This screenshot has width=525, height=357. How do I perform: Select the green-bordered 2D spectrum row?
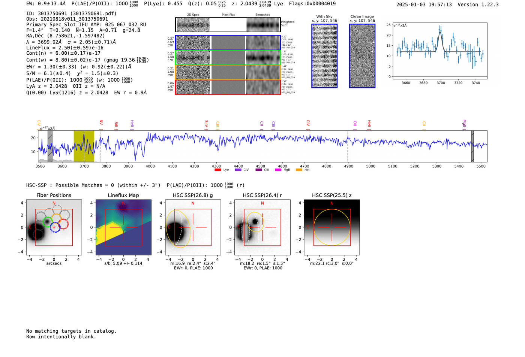(228, 58)
